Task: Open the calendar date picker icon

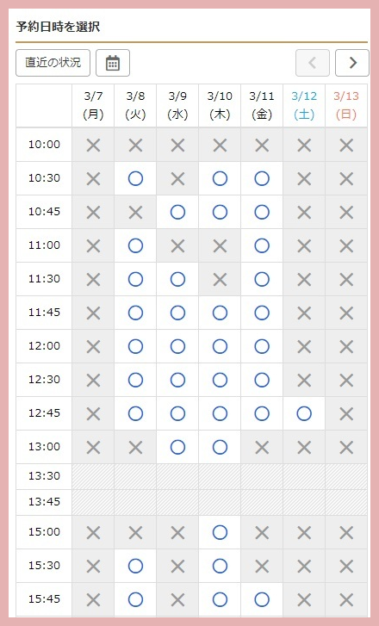Action: [x=113, y=63]
